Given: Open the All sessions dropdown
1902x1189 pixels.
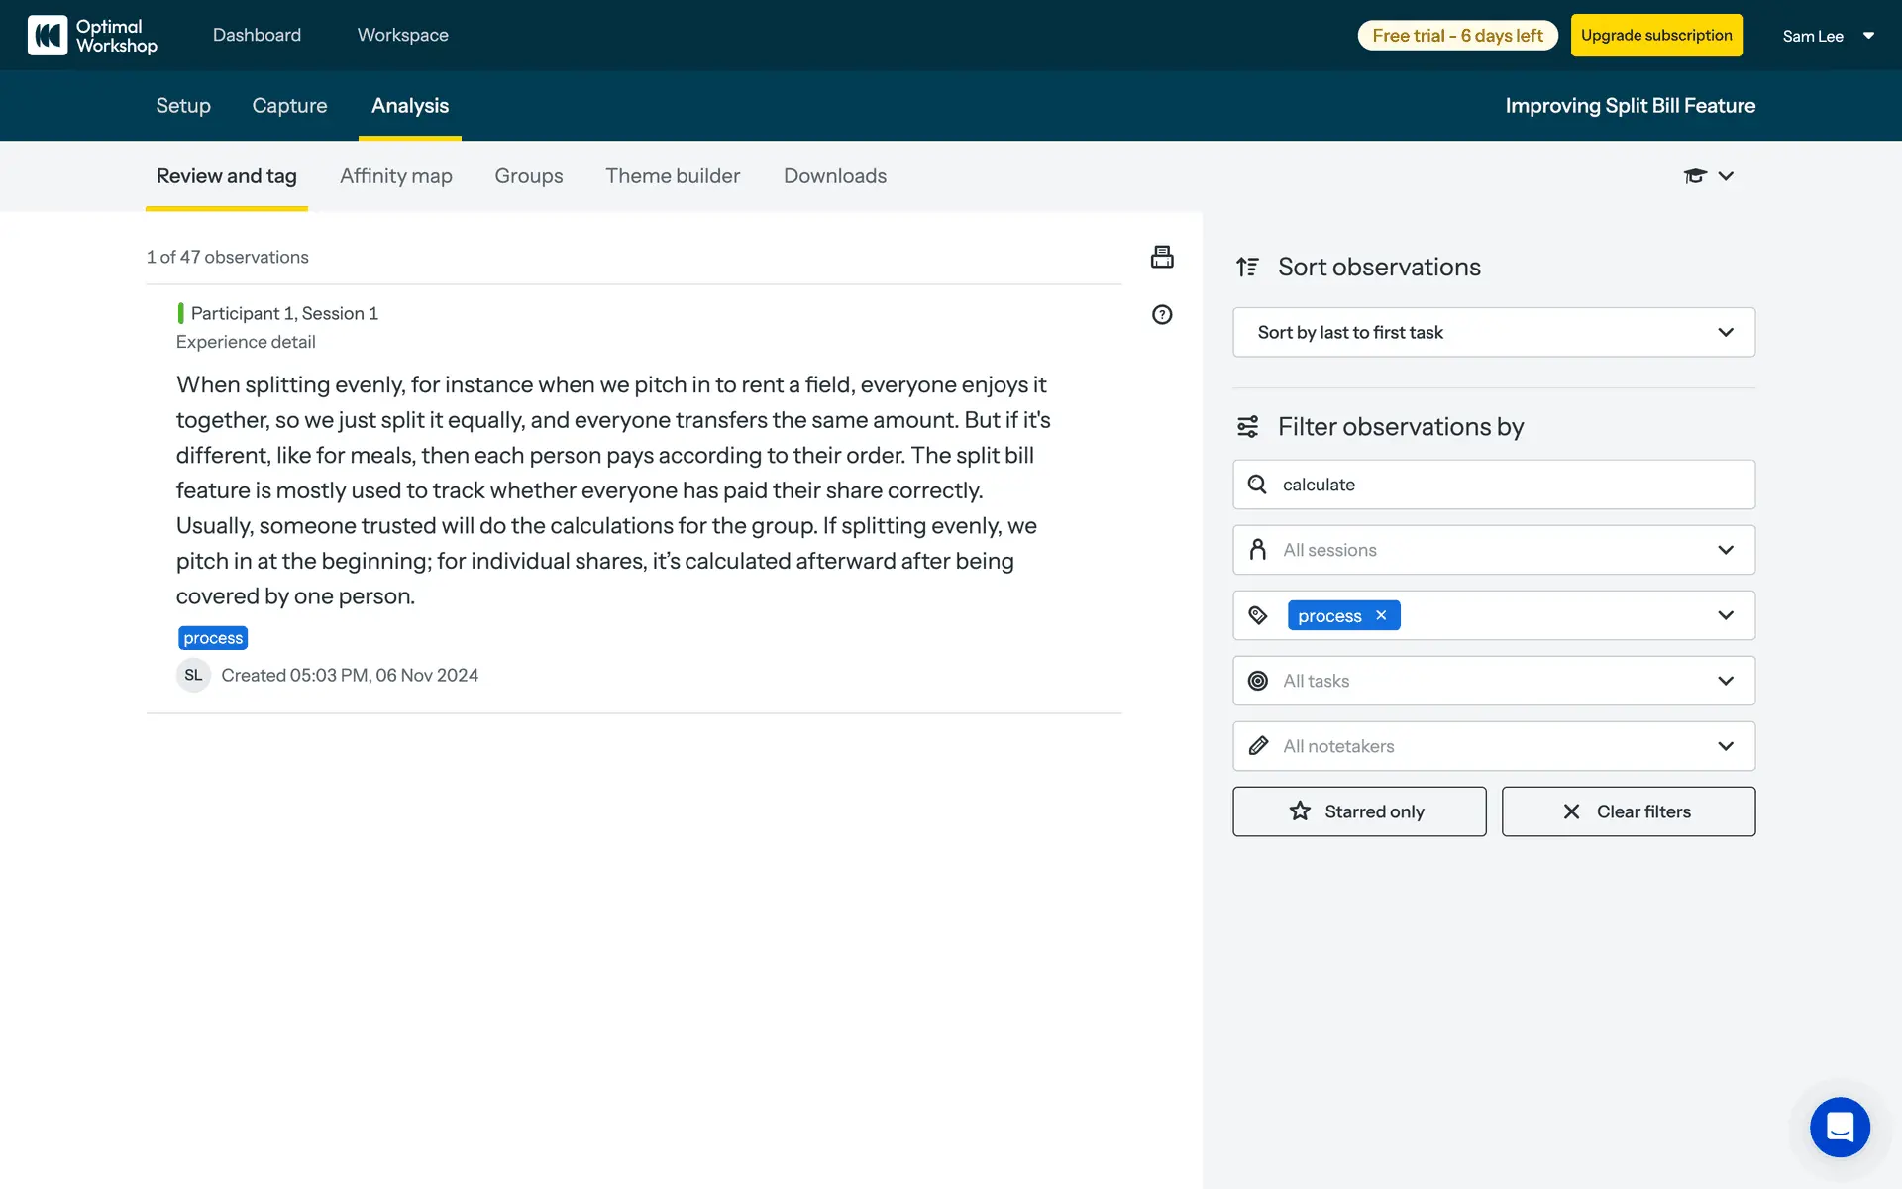Looking at the screenshot, I should [1493, 550].
